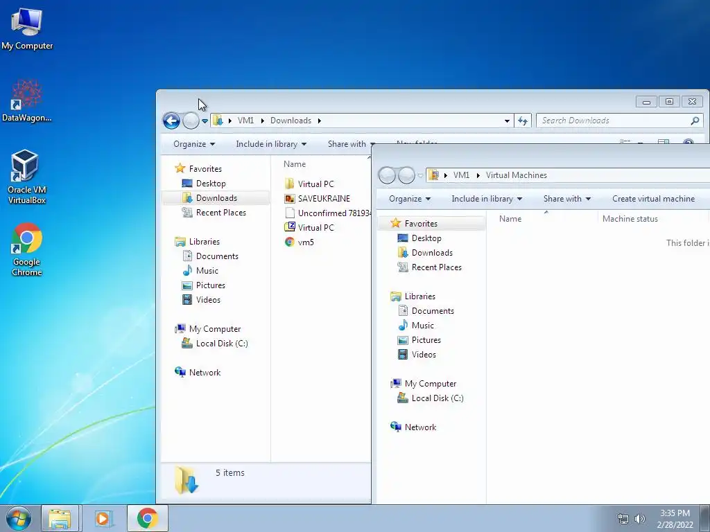The image size is (710, 532).
Task: Select Music in the Downloads window sidebar
Action: tap(207, 271)
